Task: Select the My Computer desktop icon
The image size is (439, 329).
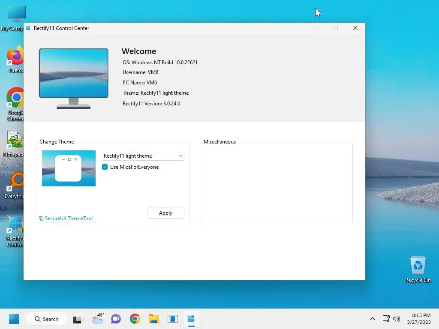Action: (12, 18)
